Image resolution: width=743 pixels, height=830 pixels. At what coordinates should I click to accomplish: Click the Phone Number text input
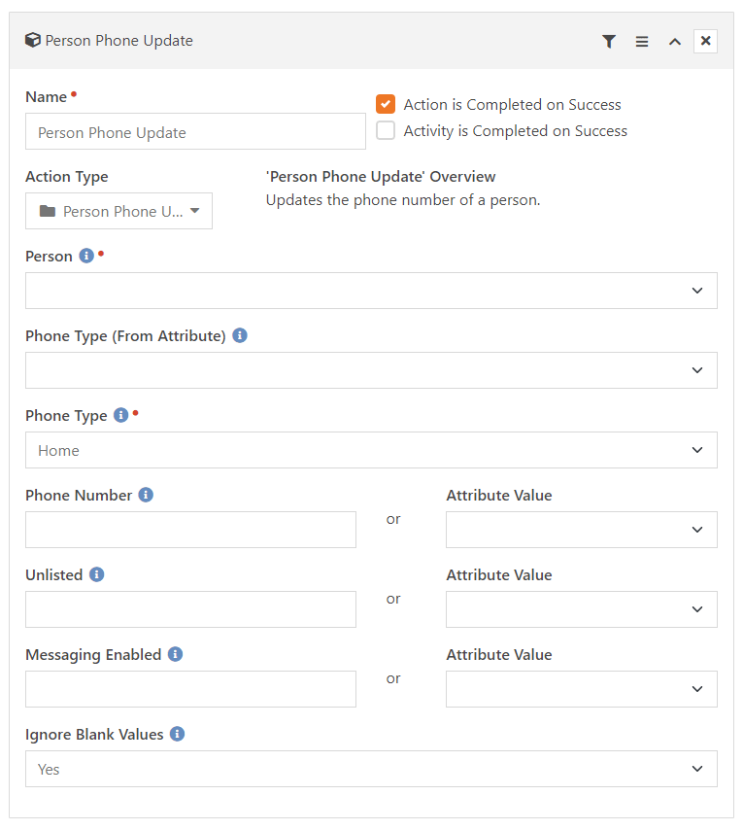click(190, 530)
